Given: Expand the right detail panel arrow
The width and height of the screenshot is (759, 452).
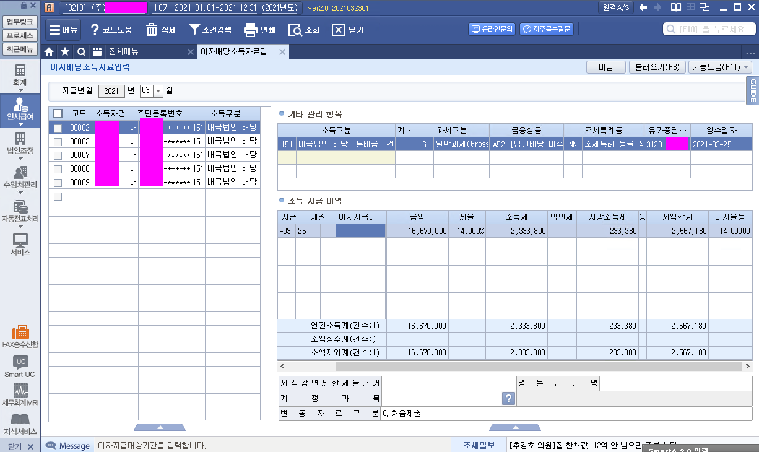Looking at the screenshot, I should 514,427.
